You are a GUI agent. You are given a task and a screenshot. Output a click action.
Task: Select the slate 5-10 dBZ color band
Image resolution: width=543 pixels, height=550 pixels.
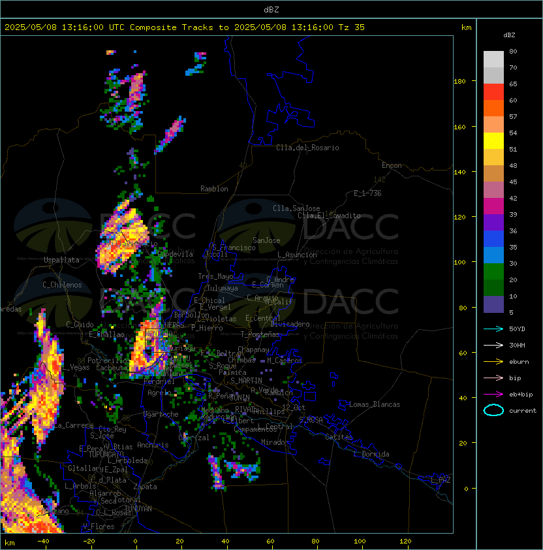493,304
